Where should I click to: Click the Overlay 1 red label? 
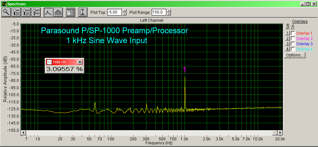tap(304, 33)
